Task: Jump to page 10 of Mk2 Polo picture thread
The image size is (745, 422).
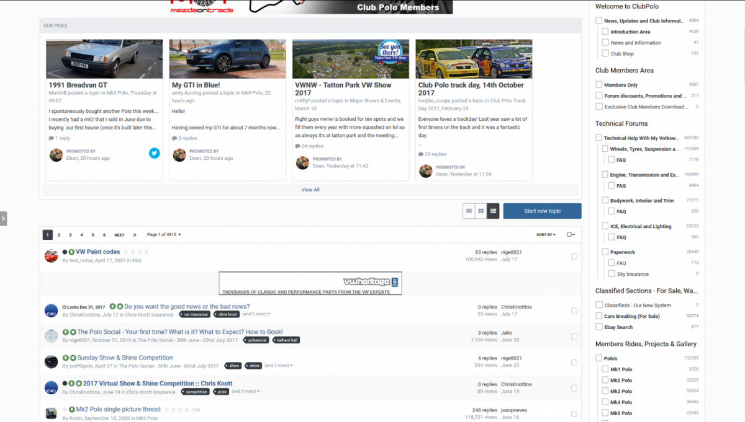Action: [x=196, y=410]
